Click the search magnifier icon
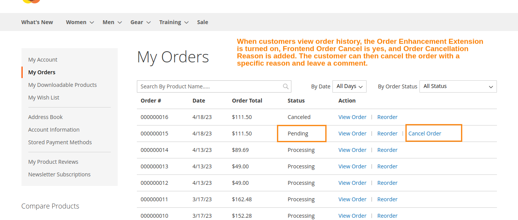Image resolution: width=518 pixels, height=220 pixels. [286, 86]
